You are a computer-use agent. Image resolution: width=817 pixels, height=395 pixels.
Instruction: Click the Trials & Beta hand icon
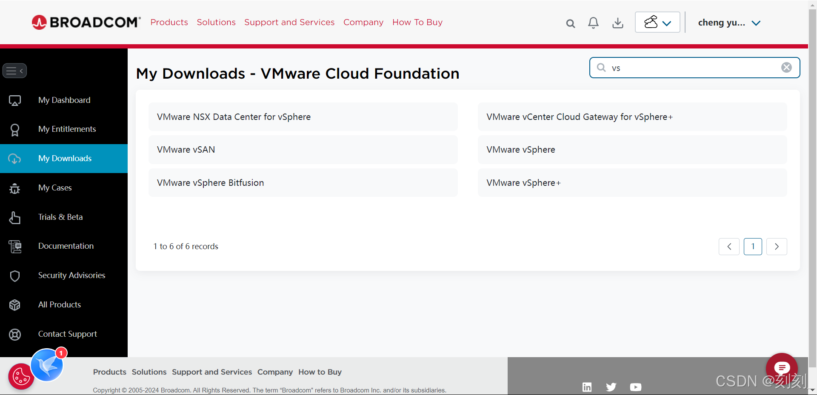coord(15,217)
